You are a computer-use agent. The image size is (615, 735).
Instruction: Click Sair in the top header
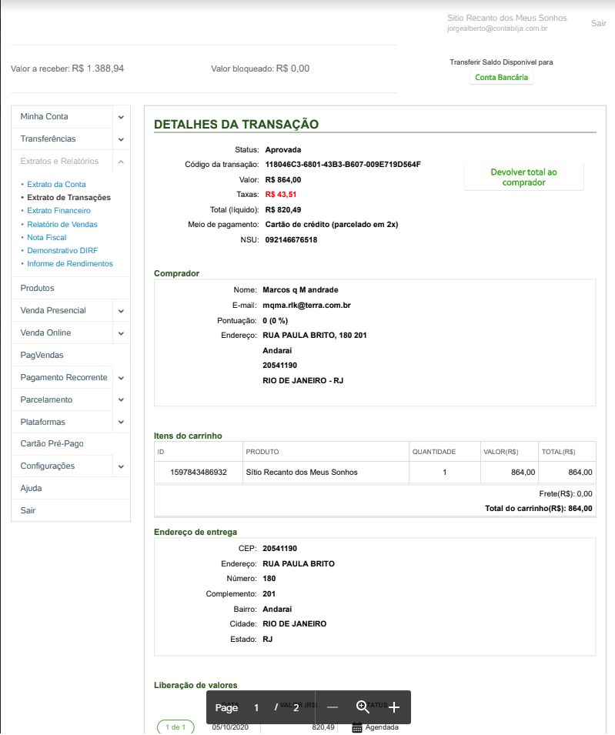(599, 23)
